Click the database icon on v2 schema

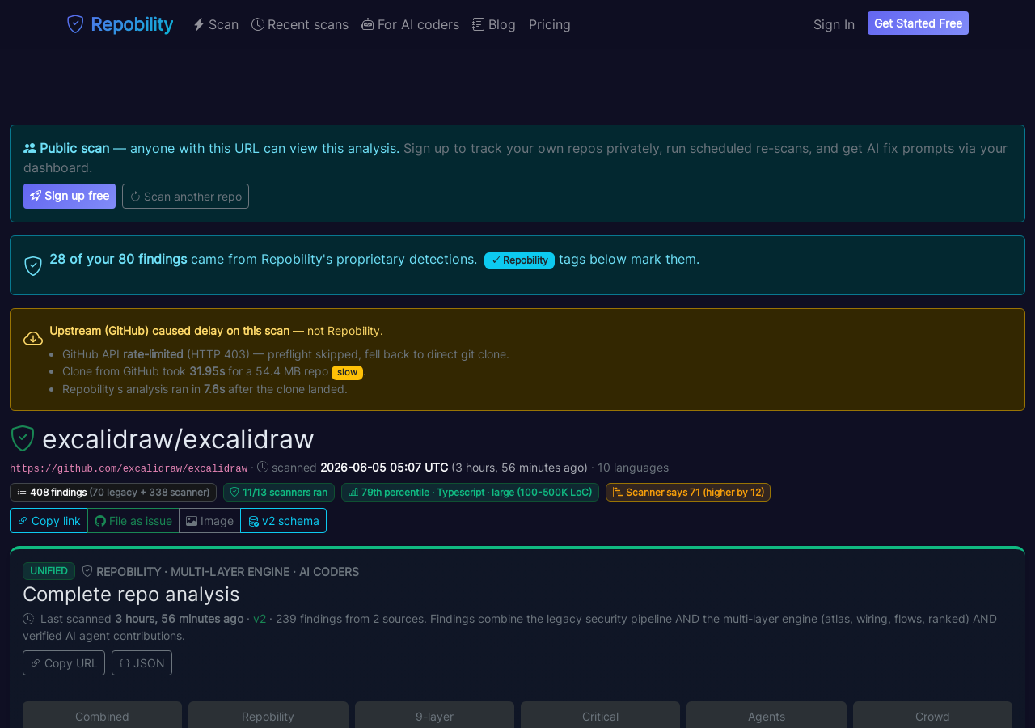pos(253,521)
